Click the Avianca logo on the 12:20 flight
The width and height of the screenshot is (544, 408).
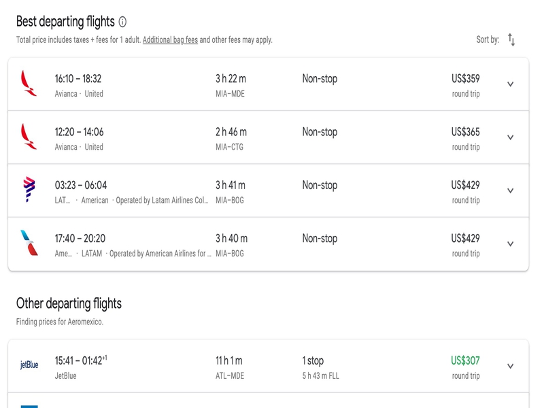click(29, 137)
